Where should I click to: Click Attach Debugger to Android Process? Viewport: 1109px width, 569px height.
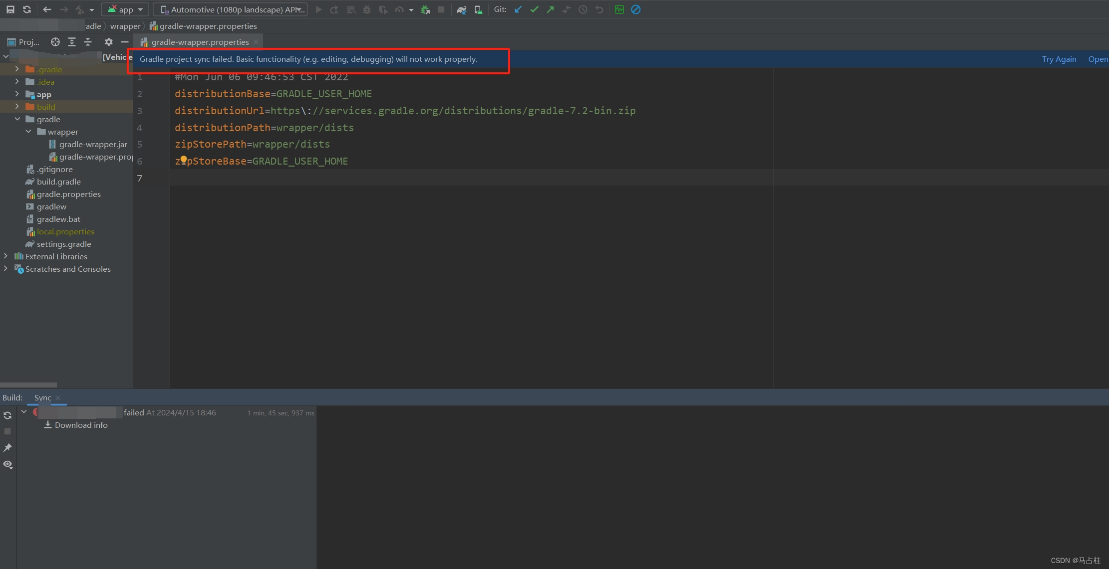coord(425,9)
